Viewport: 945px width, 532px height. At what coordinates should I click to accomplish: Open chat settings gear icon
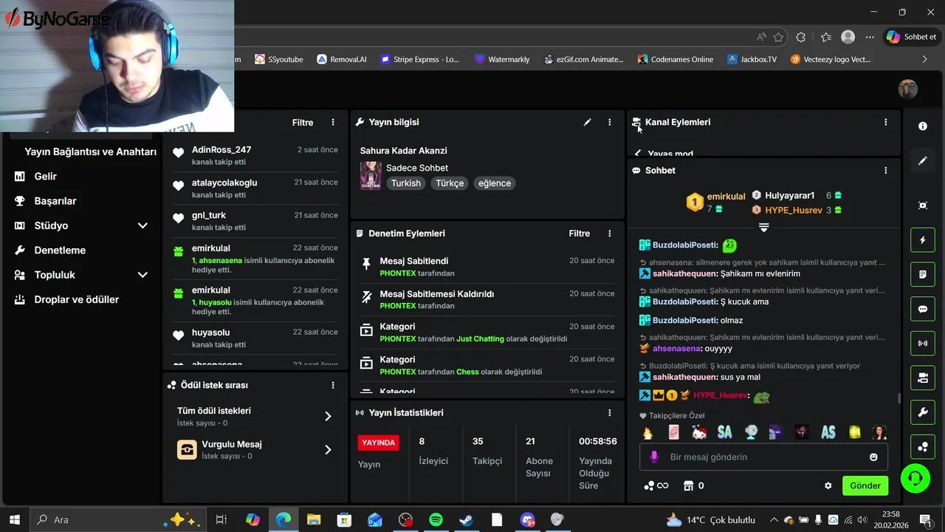(x=828, y=485)
